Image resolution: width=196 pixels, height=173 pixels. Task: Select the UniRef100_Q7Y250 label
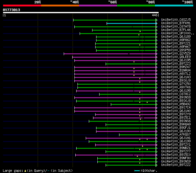(176, 84)
